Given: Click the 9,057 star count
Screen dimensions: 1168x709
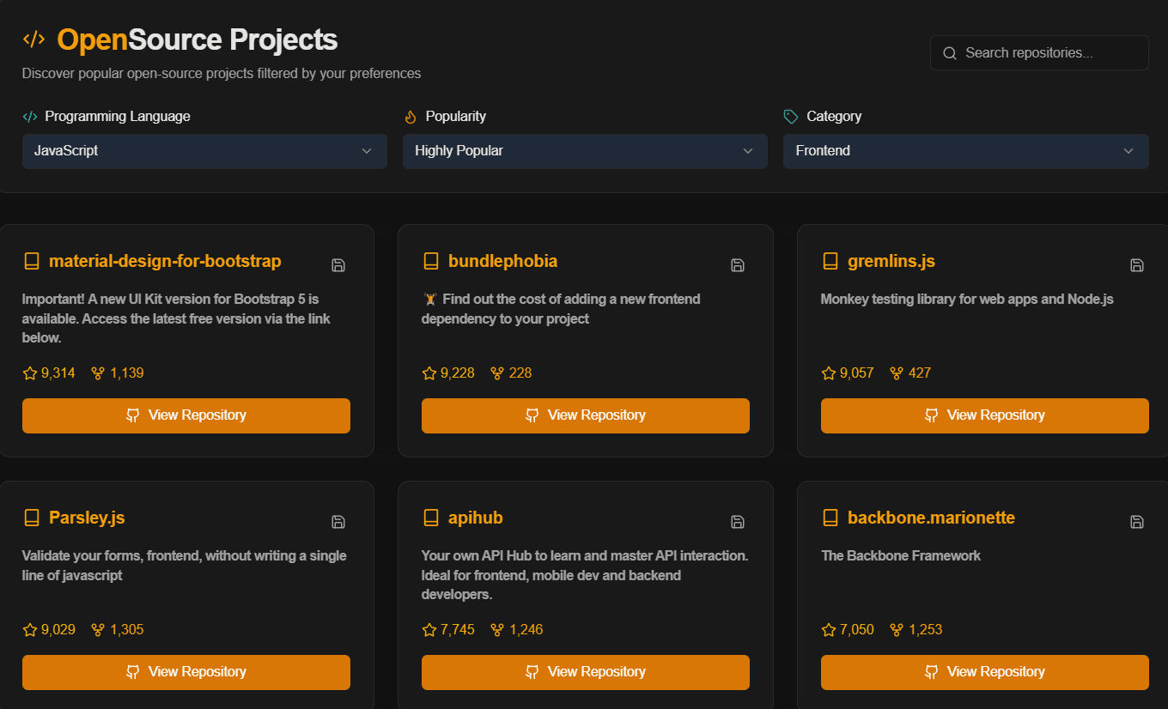Looking at the screenshot, I should click(857, 373).
